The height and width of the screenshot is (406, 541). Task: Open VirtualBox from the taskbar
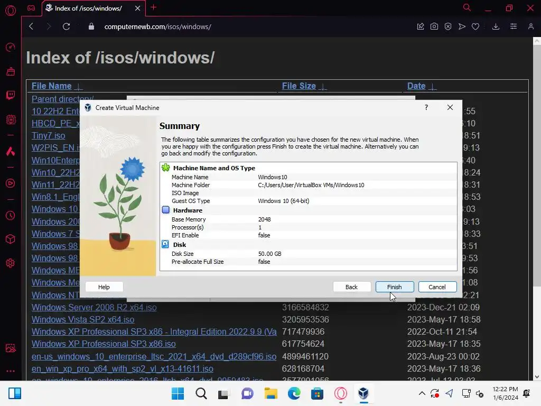(363, 393)
